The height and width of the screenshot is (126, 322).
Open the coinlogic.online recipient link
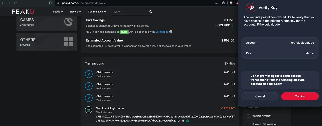(115, 108)
